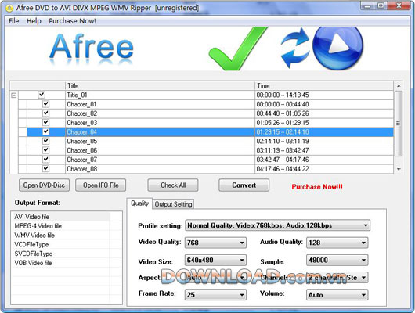
Task: Select the Chapter_05 row title
Action: point(82,142)
